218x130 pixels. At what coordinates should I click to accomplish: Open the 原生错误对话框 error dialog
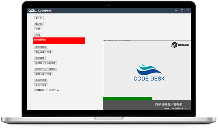(x=43, y=52)
